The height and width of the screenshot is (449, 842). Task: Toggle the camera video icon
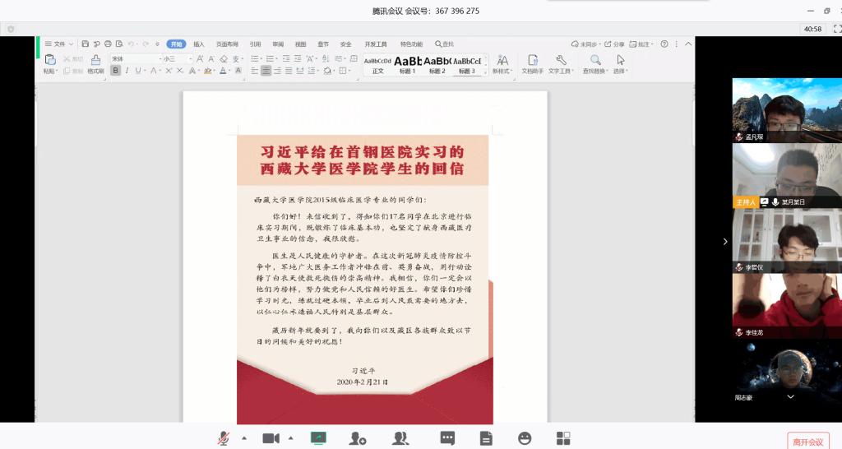[x=271, y=438]
